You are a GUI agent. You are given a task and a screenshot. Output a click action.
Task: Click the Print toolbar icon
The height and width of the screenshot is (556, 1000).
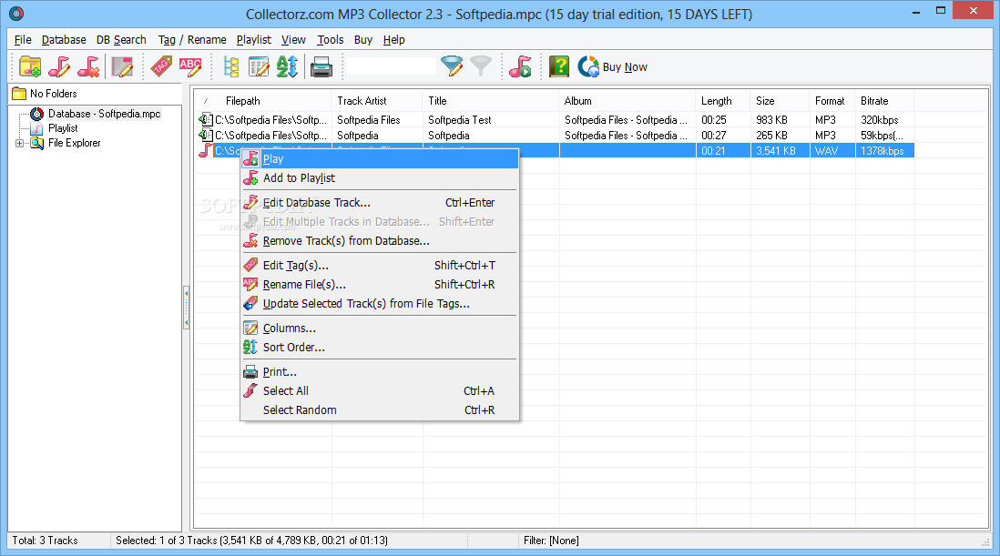click(321, 66)
